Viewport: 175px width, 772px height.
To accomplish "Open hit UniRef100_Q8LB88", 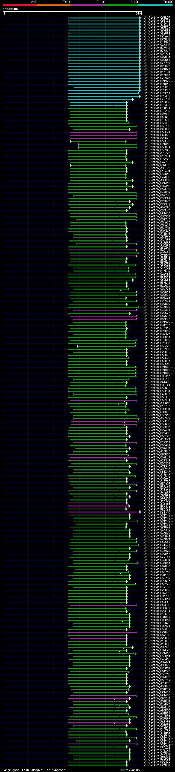I will coord(157,33).
